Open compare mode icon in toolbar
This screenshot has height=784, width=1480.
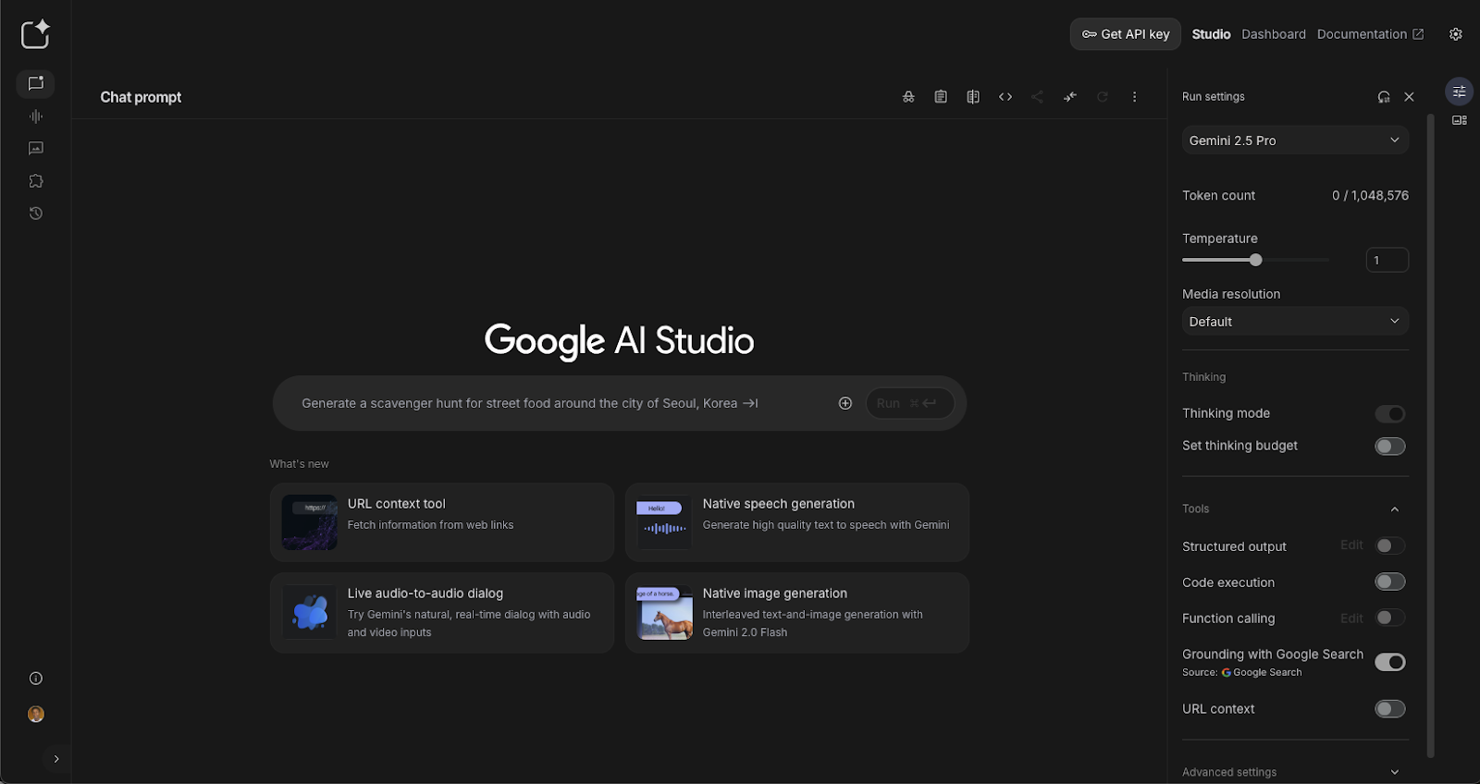(x=973, y=97)
